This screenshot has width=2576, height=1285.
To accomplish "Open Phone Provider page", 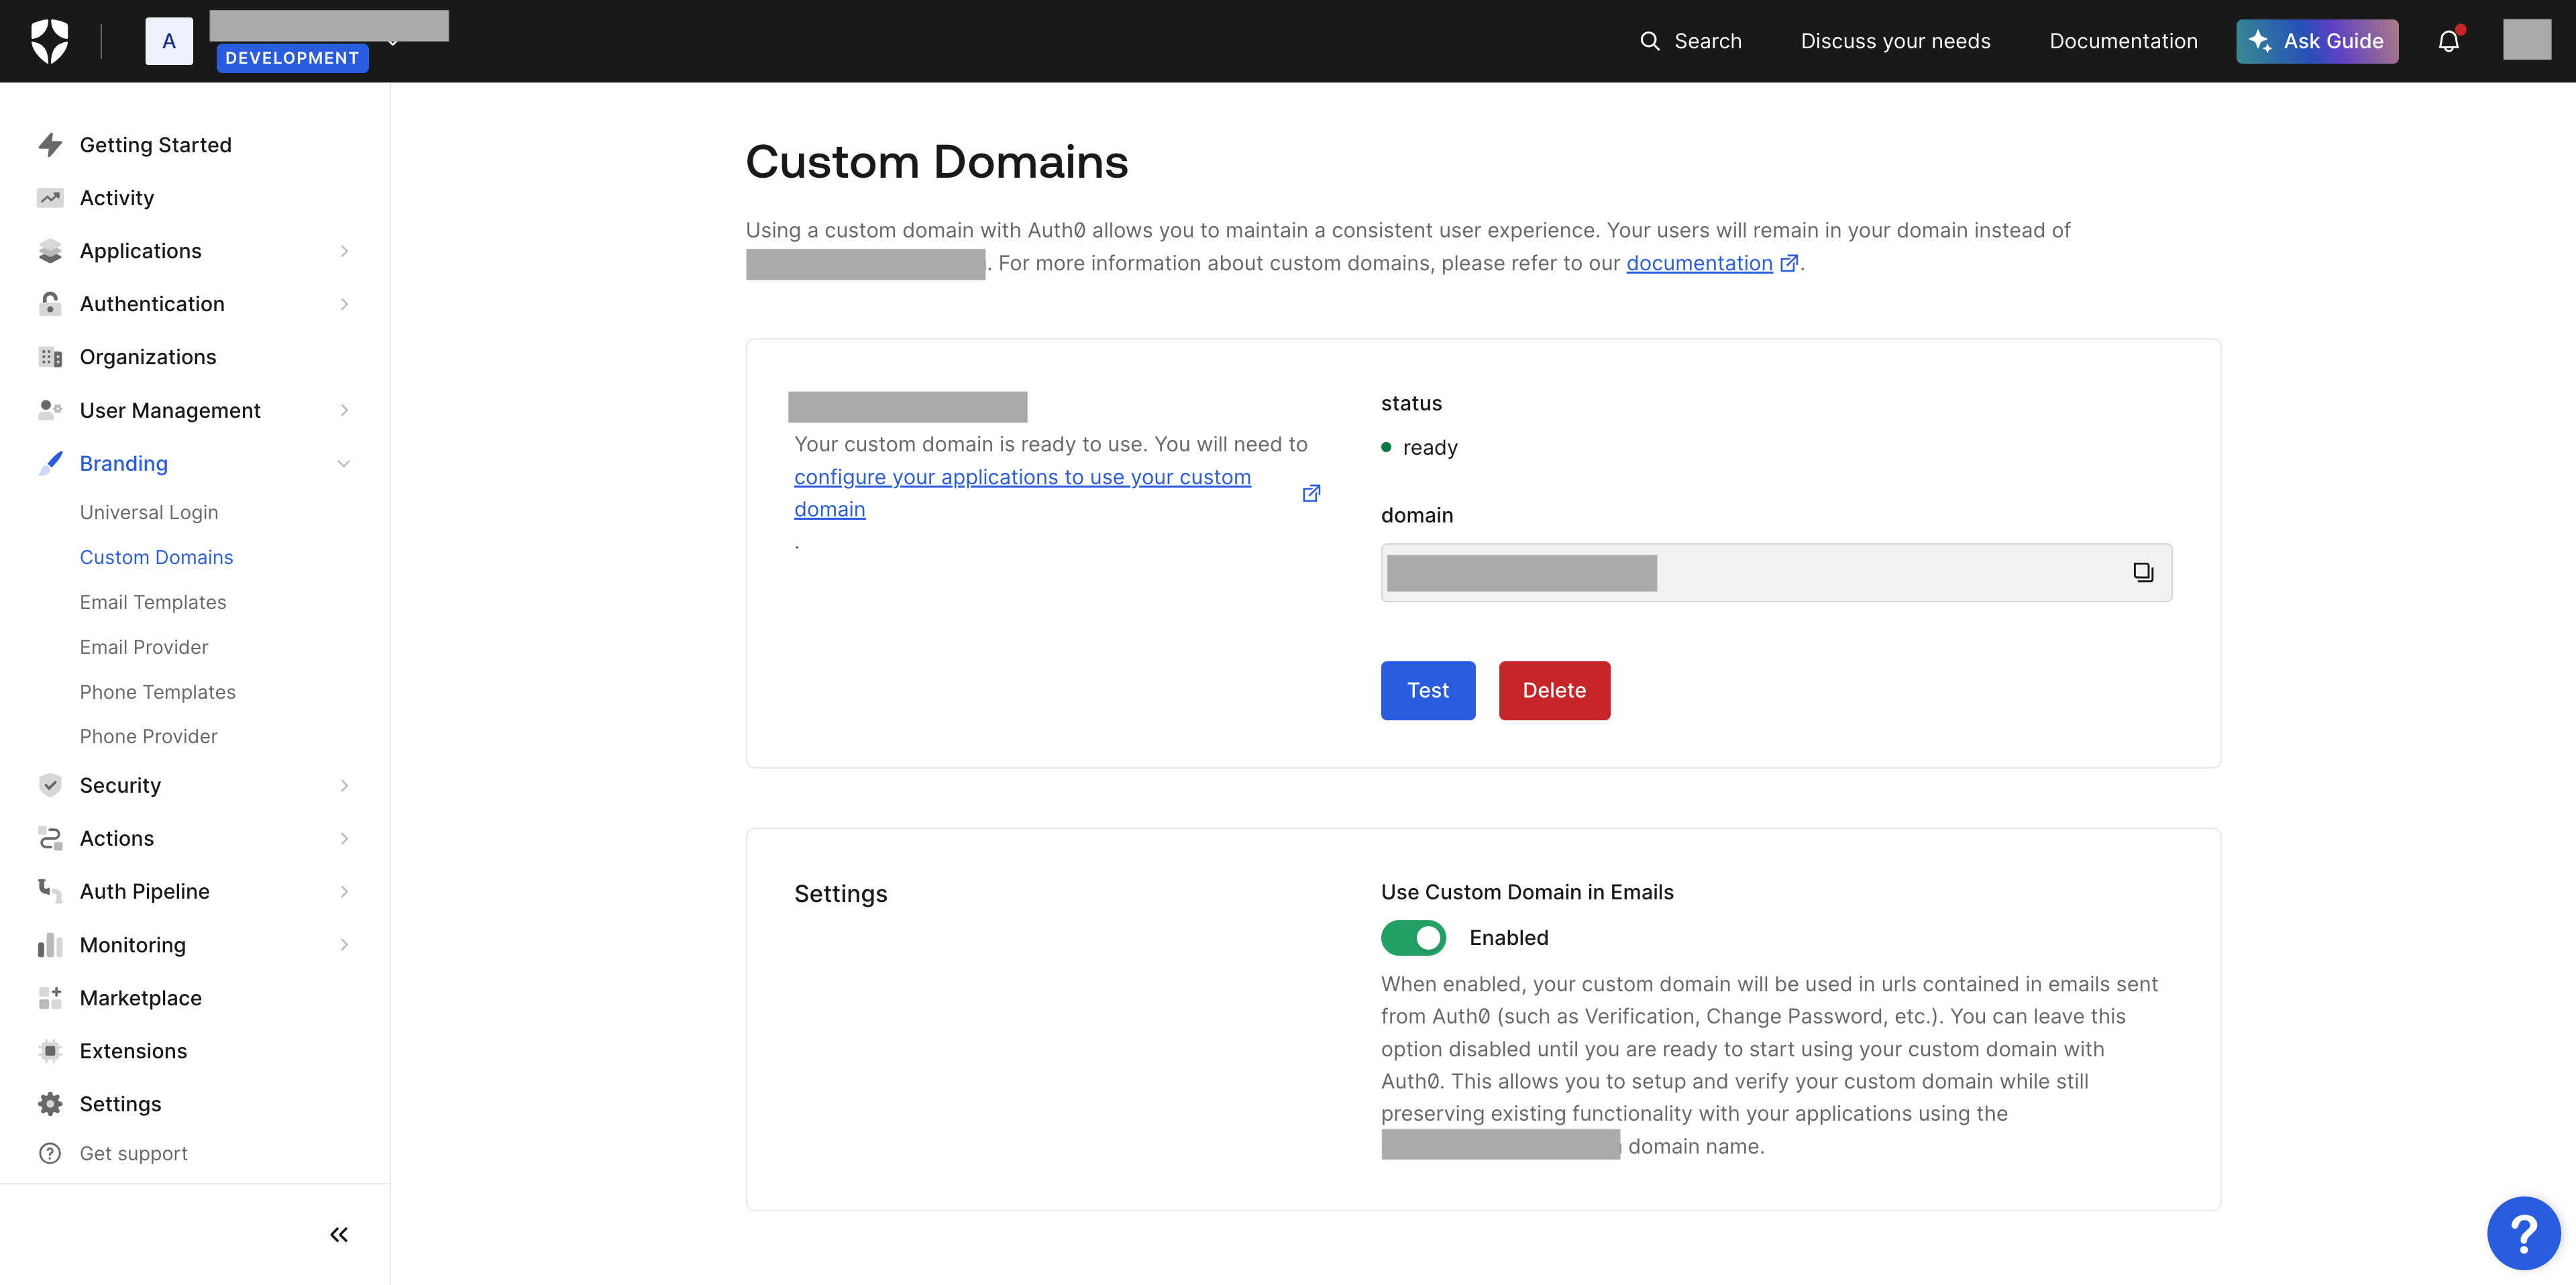I will tap(149, 736).
